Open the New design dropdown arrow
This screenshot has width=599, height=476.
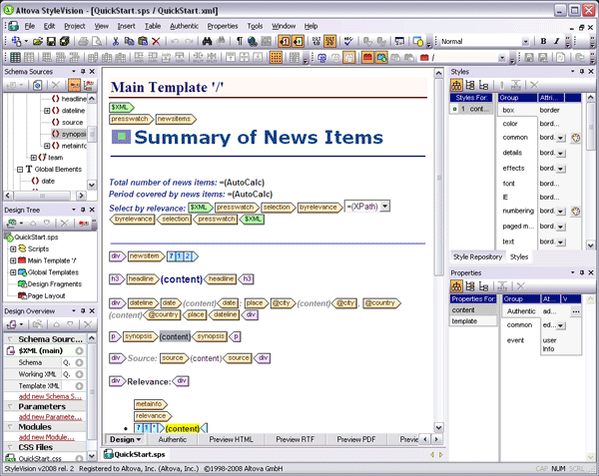point(26,41)
